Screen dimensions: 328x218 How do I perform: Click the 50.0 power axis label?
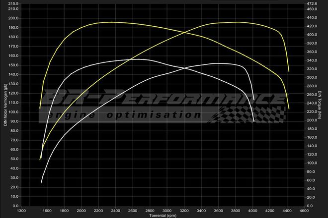(x=14, y=159)
